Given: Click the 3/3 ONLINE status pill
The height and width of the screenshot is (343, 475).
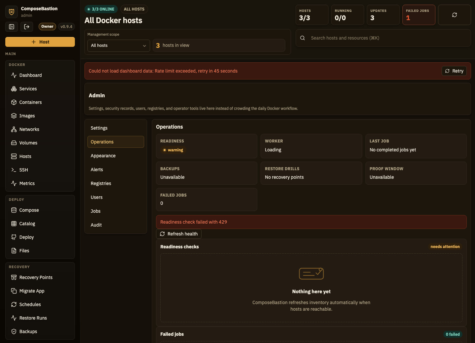Looking at the screenshot, I should tap(101, 9).
